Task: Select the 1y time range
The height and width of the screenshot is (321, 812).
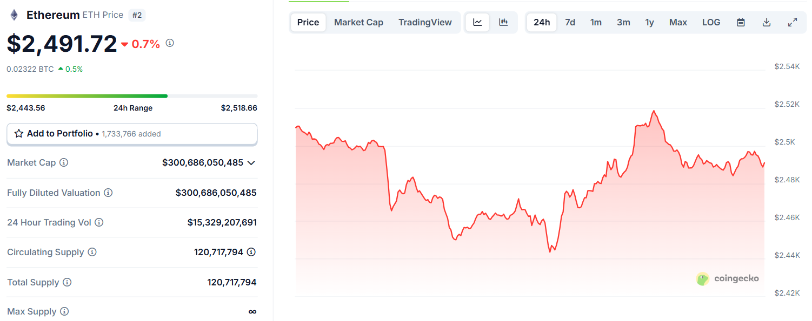Action: click(x=649, y=22)
